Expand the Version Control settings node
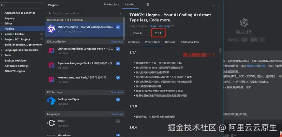The image size is (282, 137). (x=2, y=34)
